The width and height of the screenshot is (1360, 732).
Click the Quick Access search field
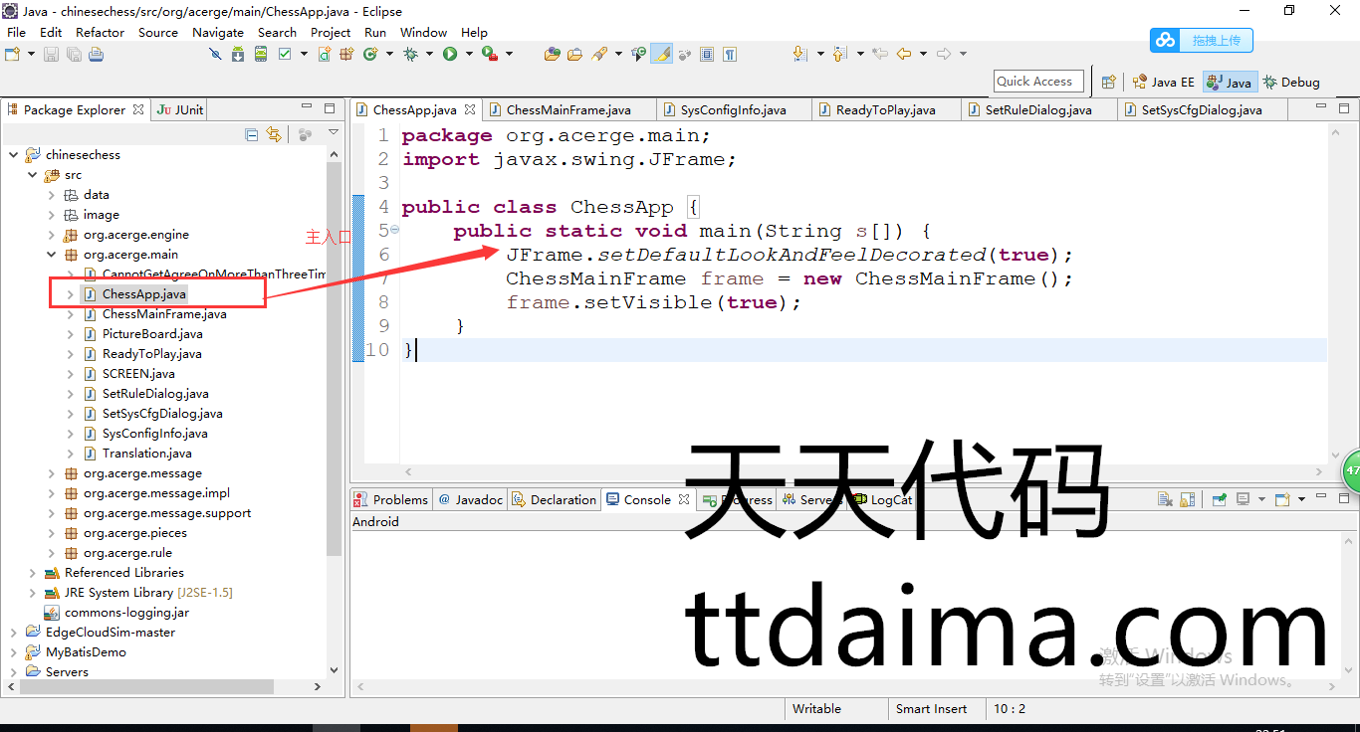click(x=1038, y=82)
